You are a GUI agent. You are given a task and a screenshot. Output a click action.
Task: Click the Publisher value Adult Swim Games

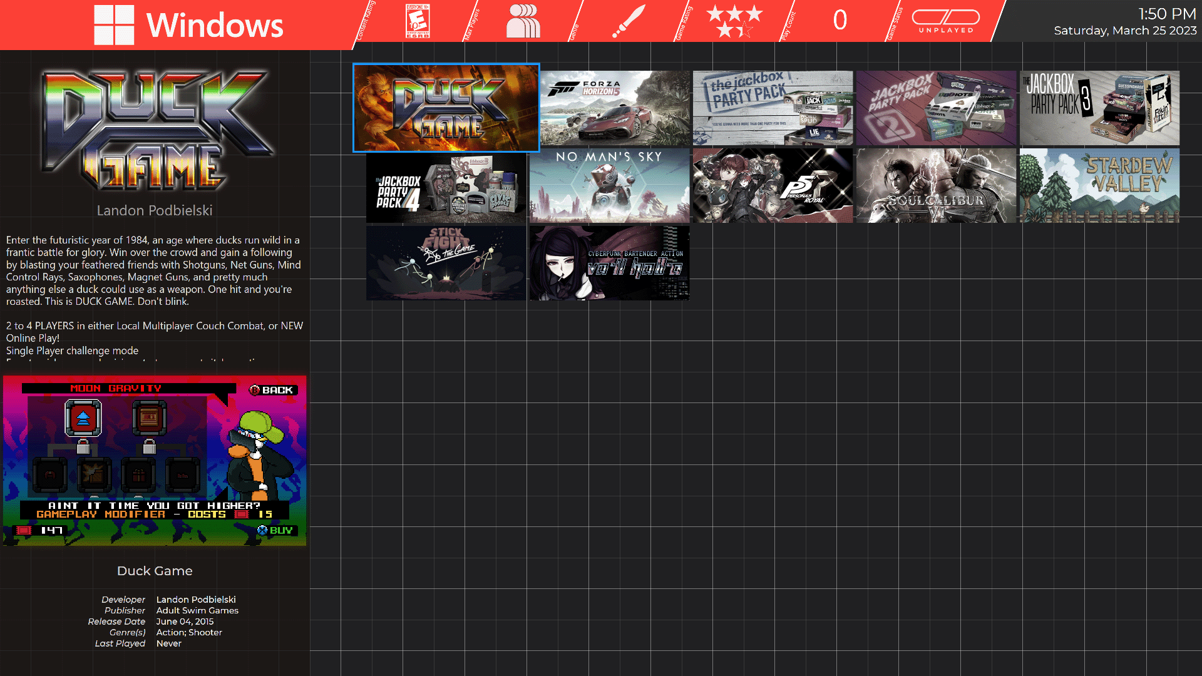pyautogui.click(x=197, y=610)
